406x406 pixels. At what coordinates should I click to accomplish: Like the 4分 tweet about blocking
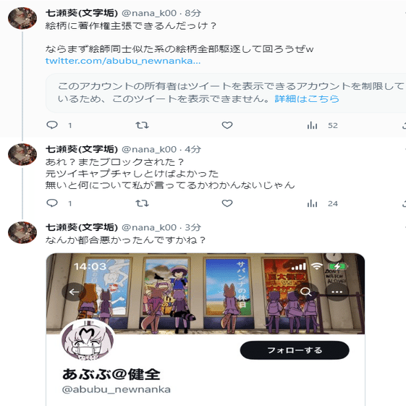tap(227, 203)
